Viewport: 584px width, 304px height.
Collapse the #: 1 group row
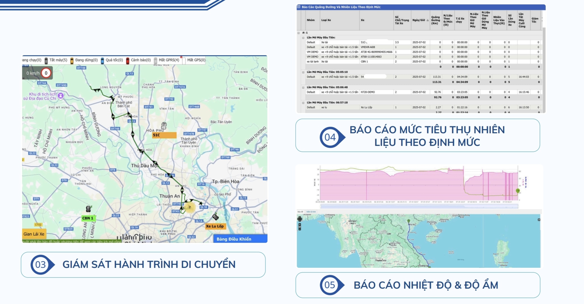[298, 33]
